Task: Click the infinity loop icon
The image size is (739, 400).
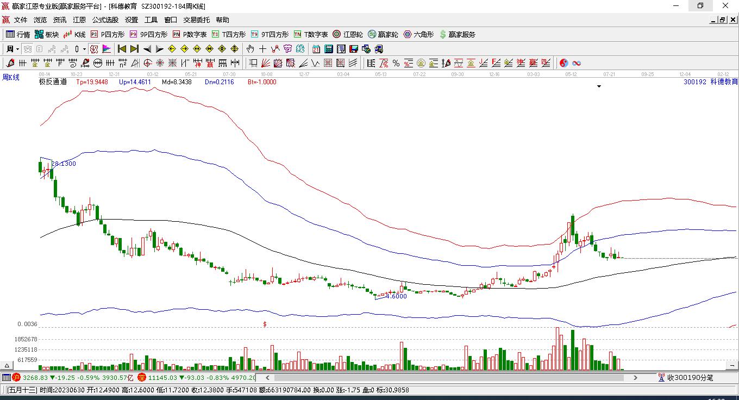Action: (577, 63)
